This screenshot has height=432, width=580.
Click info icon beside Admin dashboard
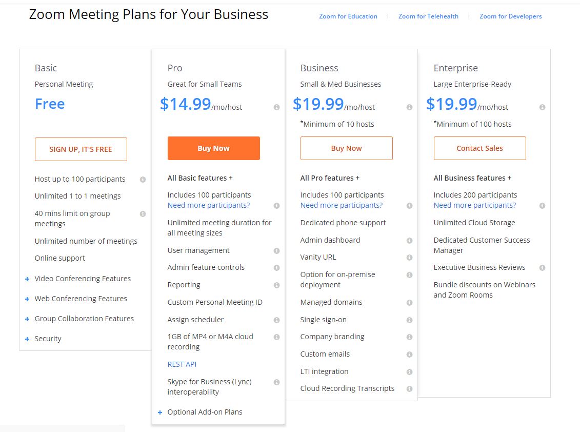click(409, 241)
